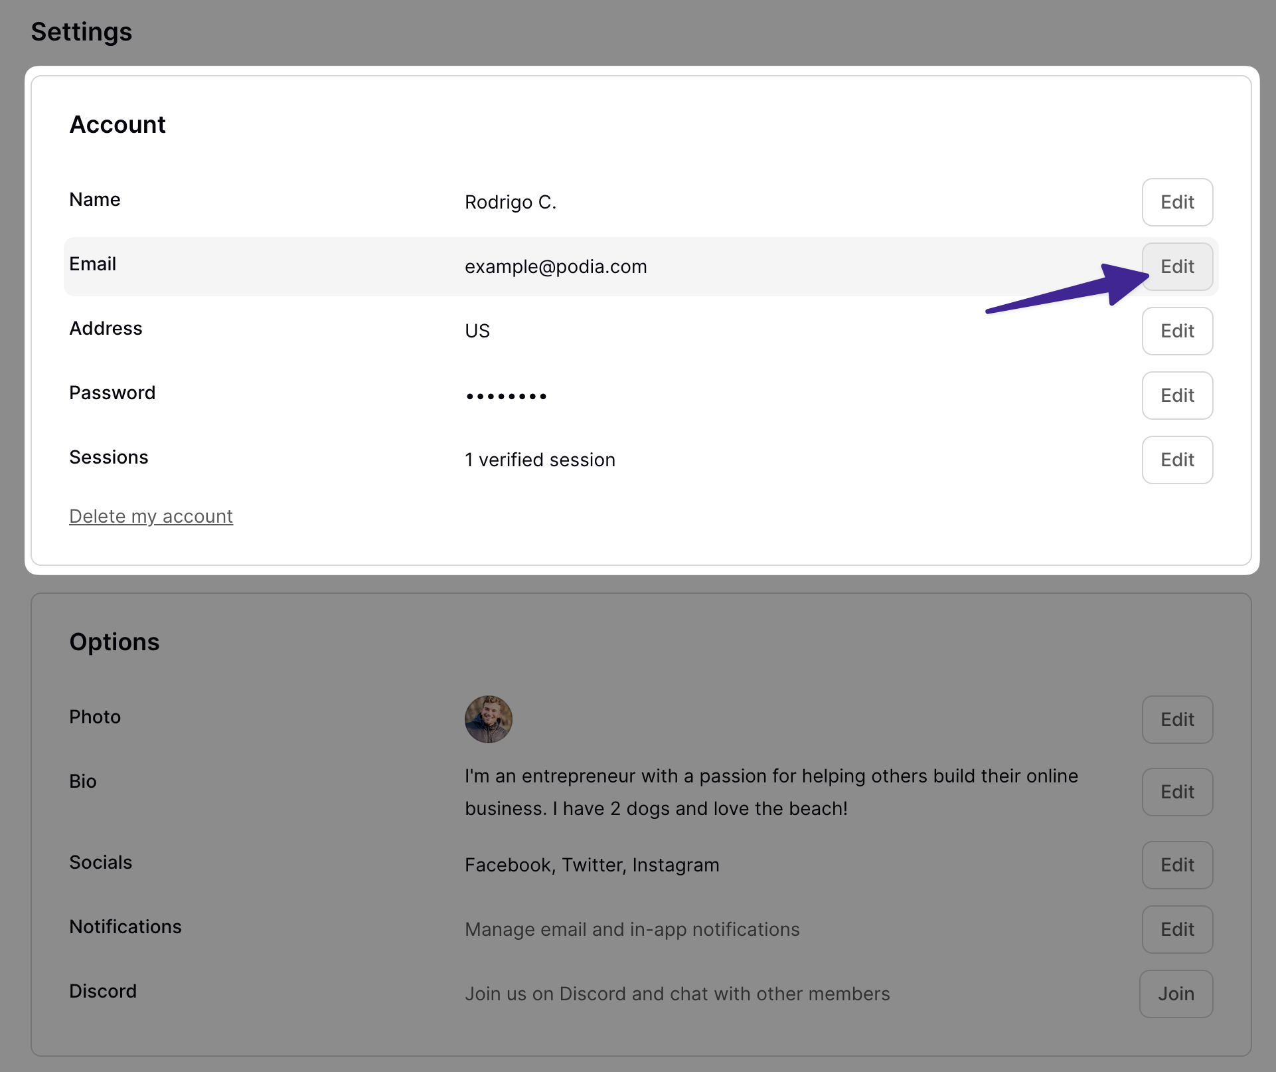Click the 1 verified session text
The height and width of the screenshot is (1072, 1276).
pyautogui.click(x=540, y=460)
